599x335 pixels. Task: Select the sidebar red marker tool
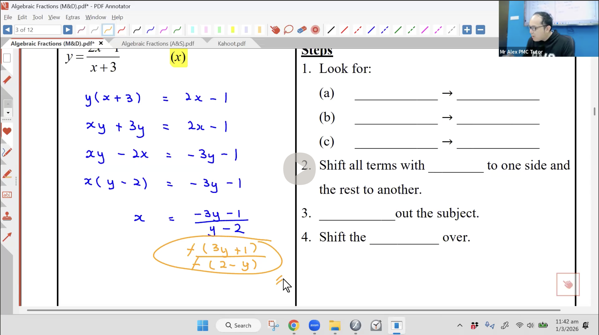pyautogui.click(x=7, y=80)
